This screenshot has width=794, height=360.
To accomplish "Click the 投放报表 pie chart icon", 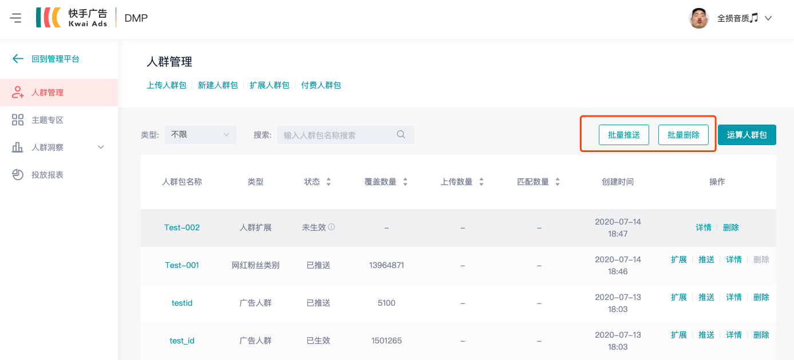I will click(x=18, y=175).
